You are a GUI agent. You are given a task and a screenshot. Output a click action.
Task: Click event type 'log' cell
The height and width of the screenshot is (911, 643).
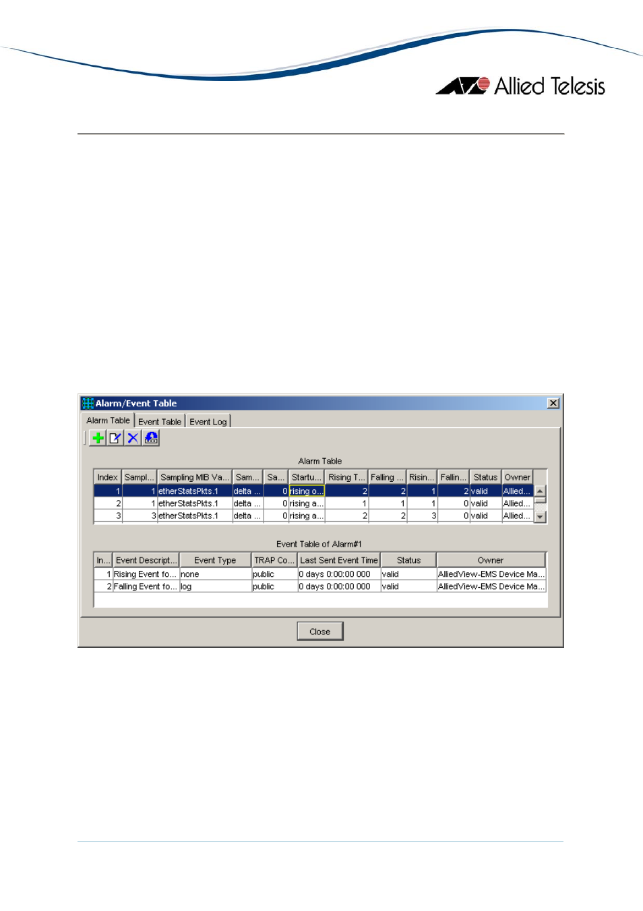click(215, 586)
